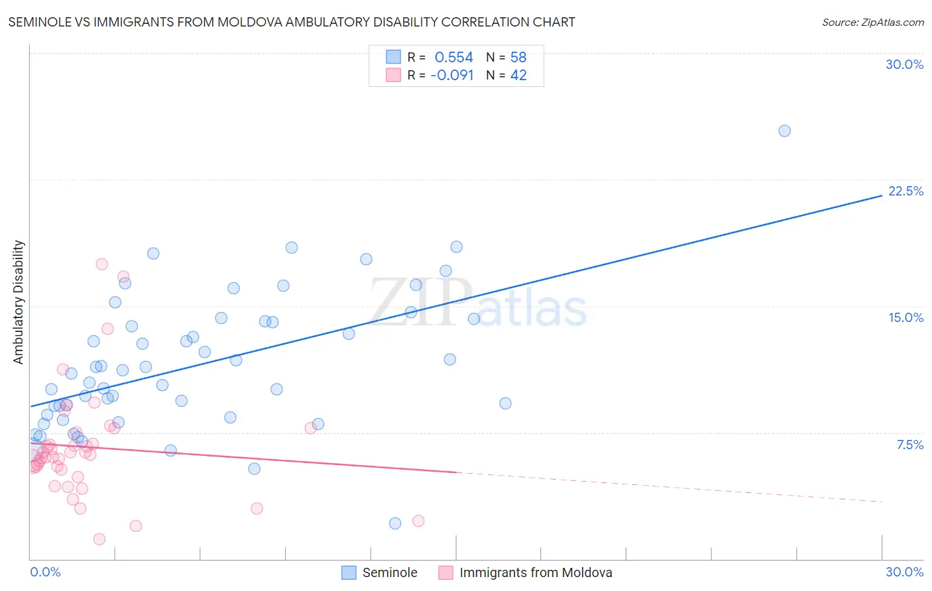Click the chart title text

coord(292,22)
